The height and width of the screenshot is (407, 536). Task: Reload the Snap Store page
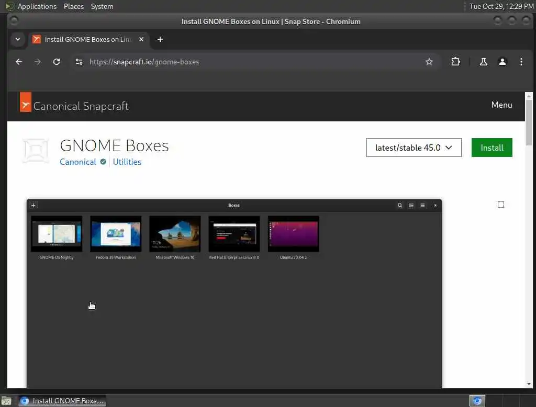click(x=57, y=62)
